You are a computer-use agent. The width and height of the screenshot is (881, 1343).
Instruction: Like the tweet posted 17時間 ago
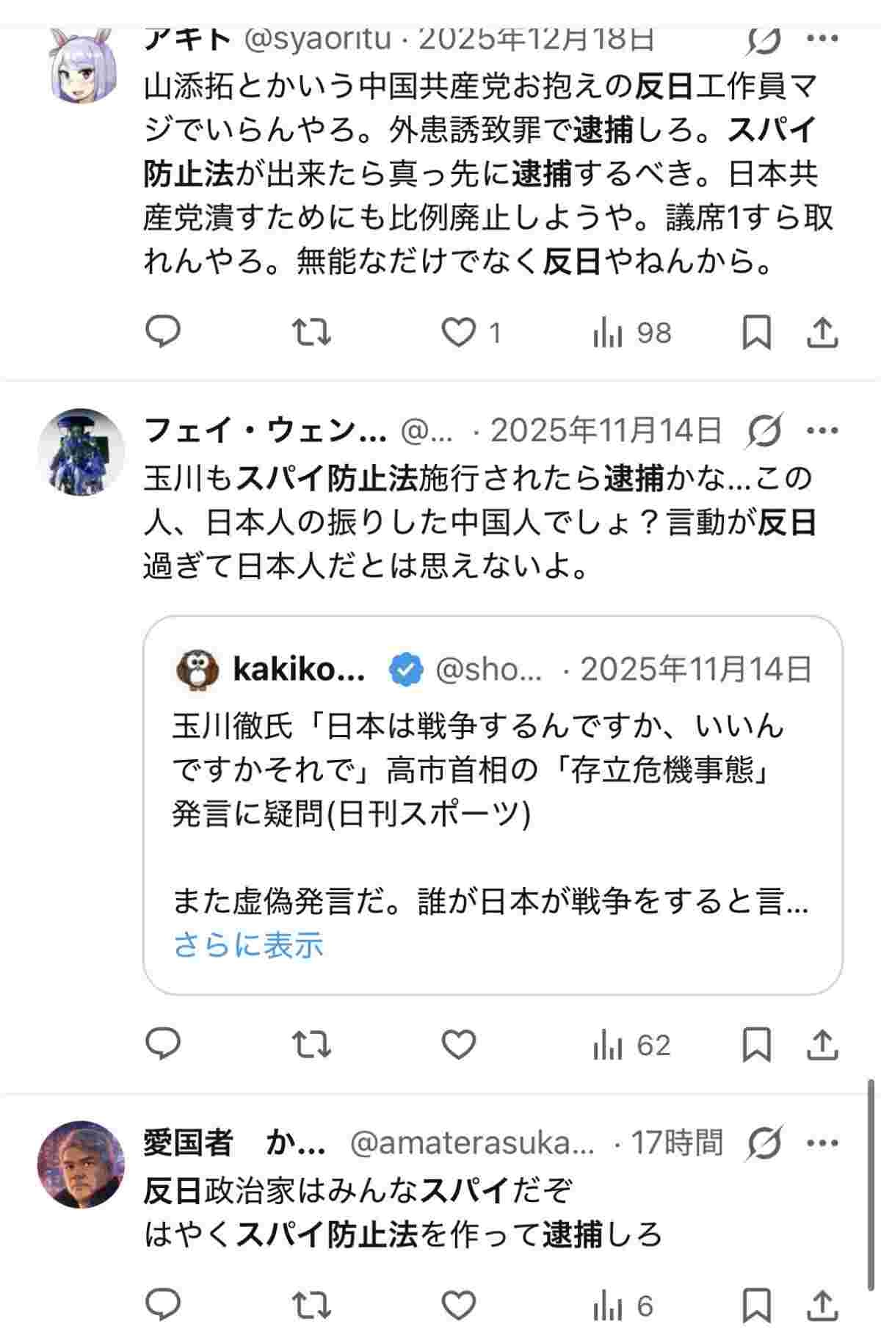coord(459,1306)
